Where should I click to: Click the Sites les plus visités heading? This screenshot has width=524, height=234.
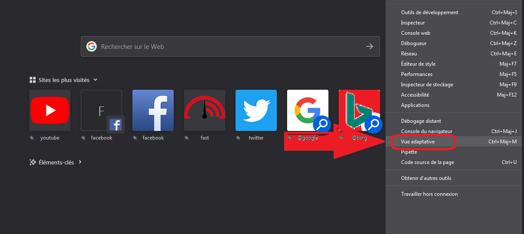pos(64,80)
